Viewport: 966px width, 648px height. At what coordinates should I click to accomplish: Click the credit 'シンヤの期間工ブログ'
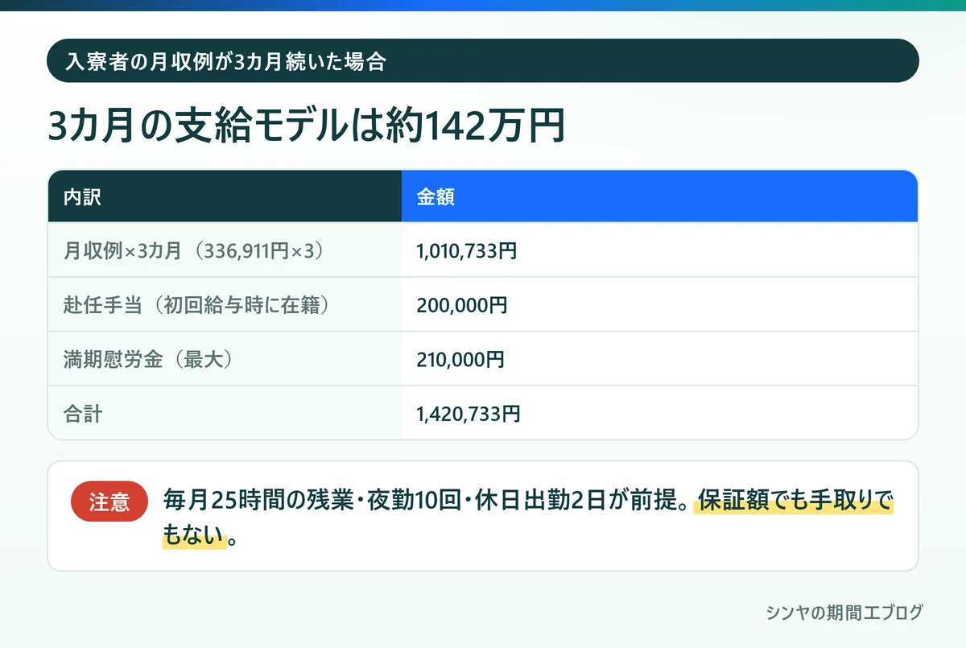click(x=844, y=612)
